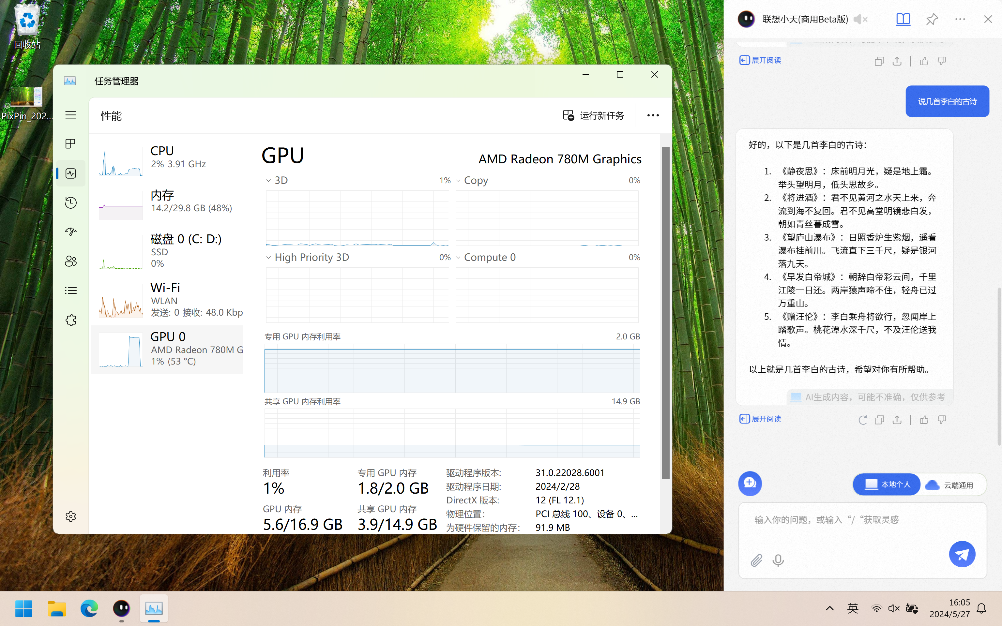Image resolution: width=1002 pixels, height=626 pixels.
Task: Open Compute 0 graph dropdown
Action: pos(458,258)
